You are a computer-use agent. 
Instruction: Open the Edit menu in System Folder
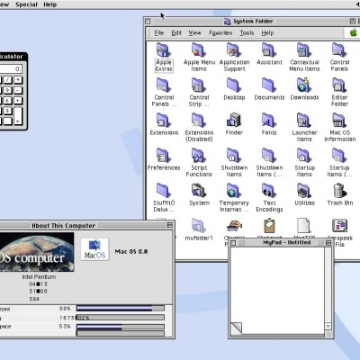(176, 32)
